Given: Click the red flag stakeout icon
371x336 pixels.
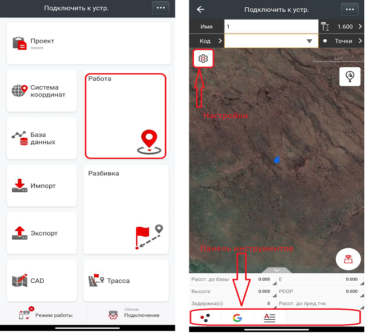Looking at the screenshot, I should pyautogui.click(x=149, y=237).
